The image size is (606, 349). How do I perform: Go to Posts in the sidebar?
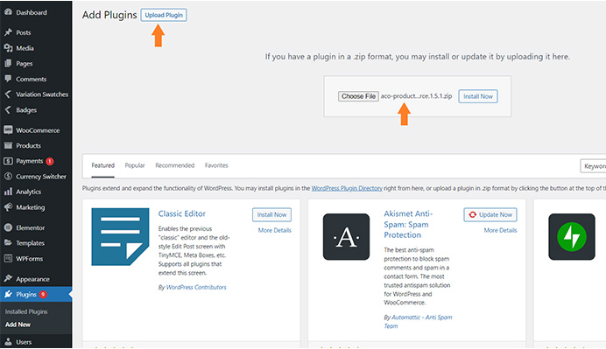pos(23,32)
